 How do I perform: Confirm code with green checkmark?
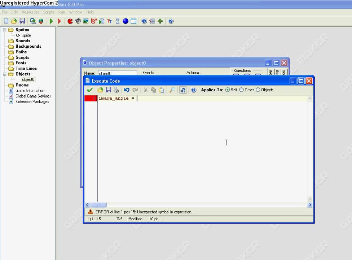(90, 90)
